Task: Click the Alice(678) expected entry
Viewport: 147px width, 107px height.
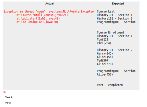Action: coord(105,64)
